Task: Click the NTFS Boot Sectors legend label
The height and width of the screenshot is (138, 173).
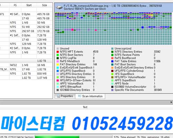Action: [x=71, y=55]
